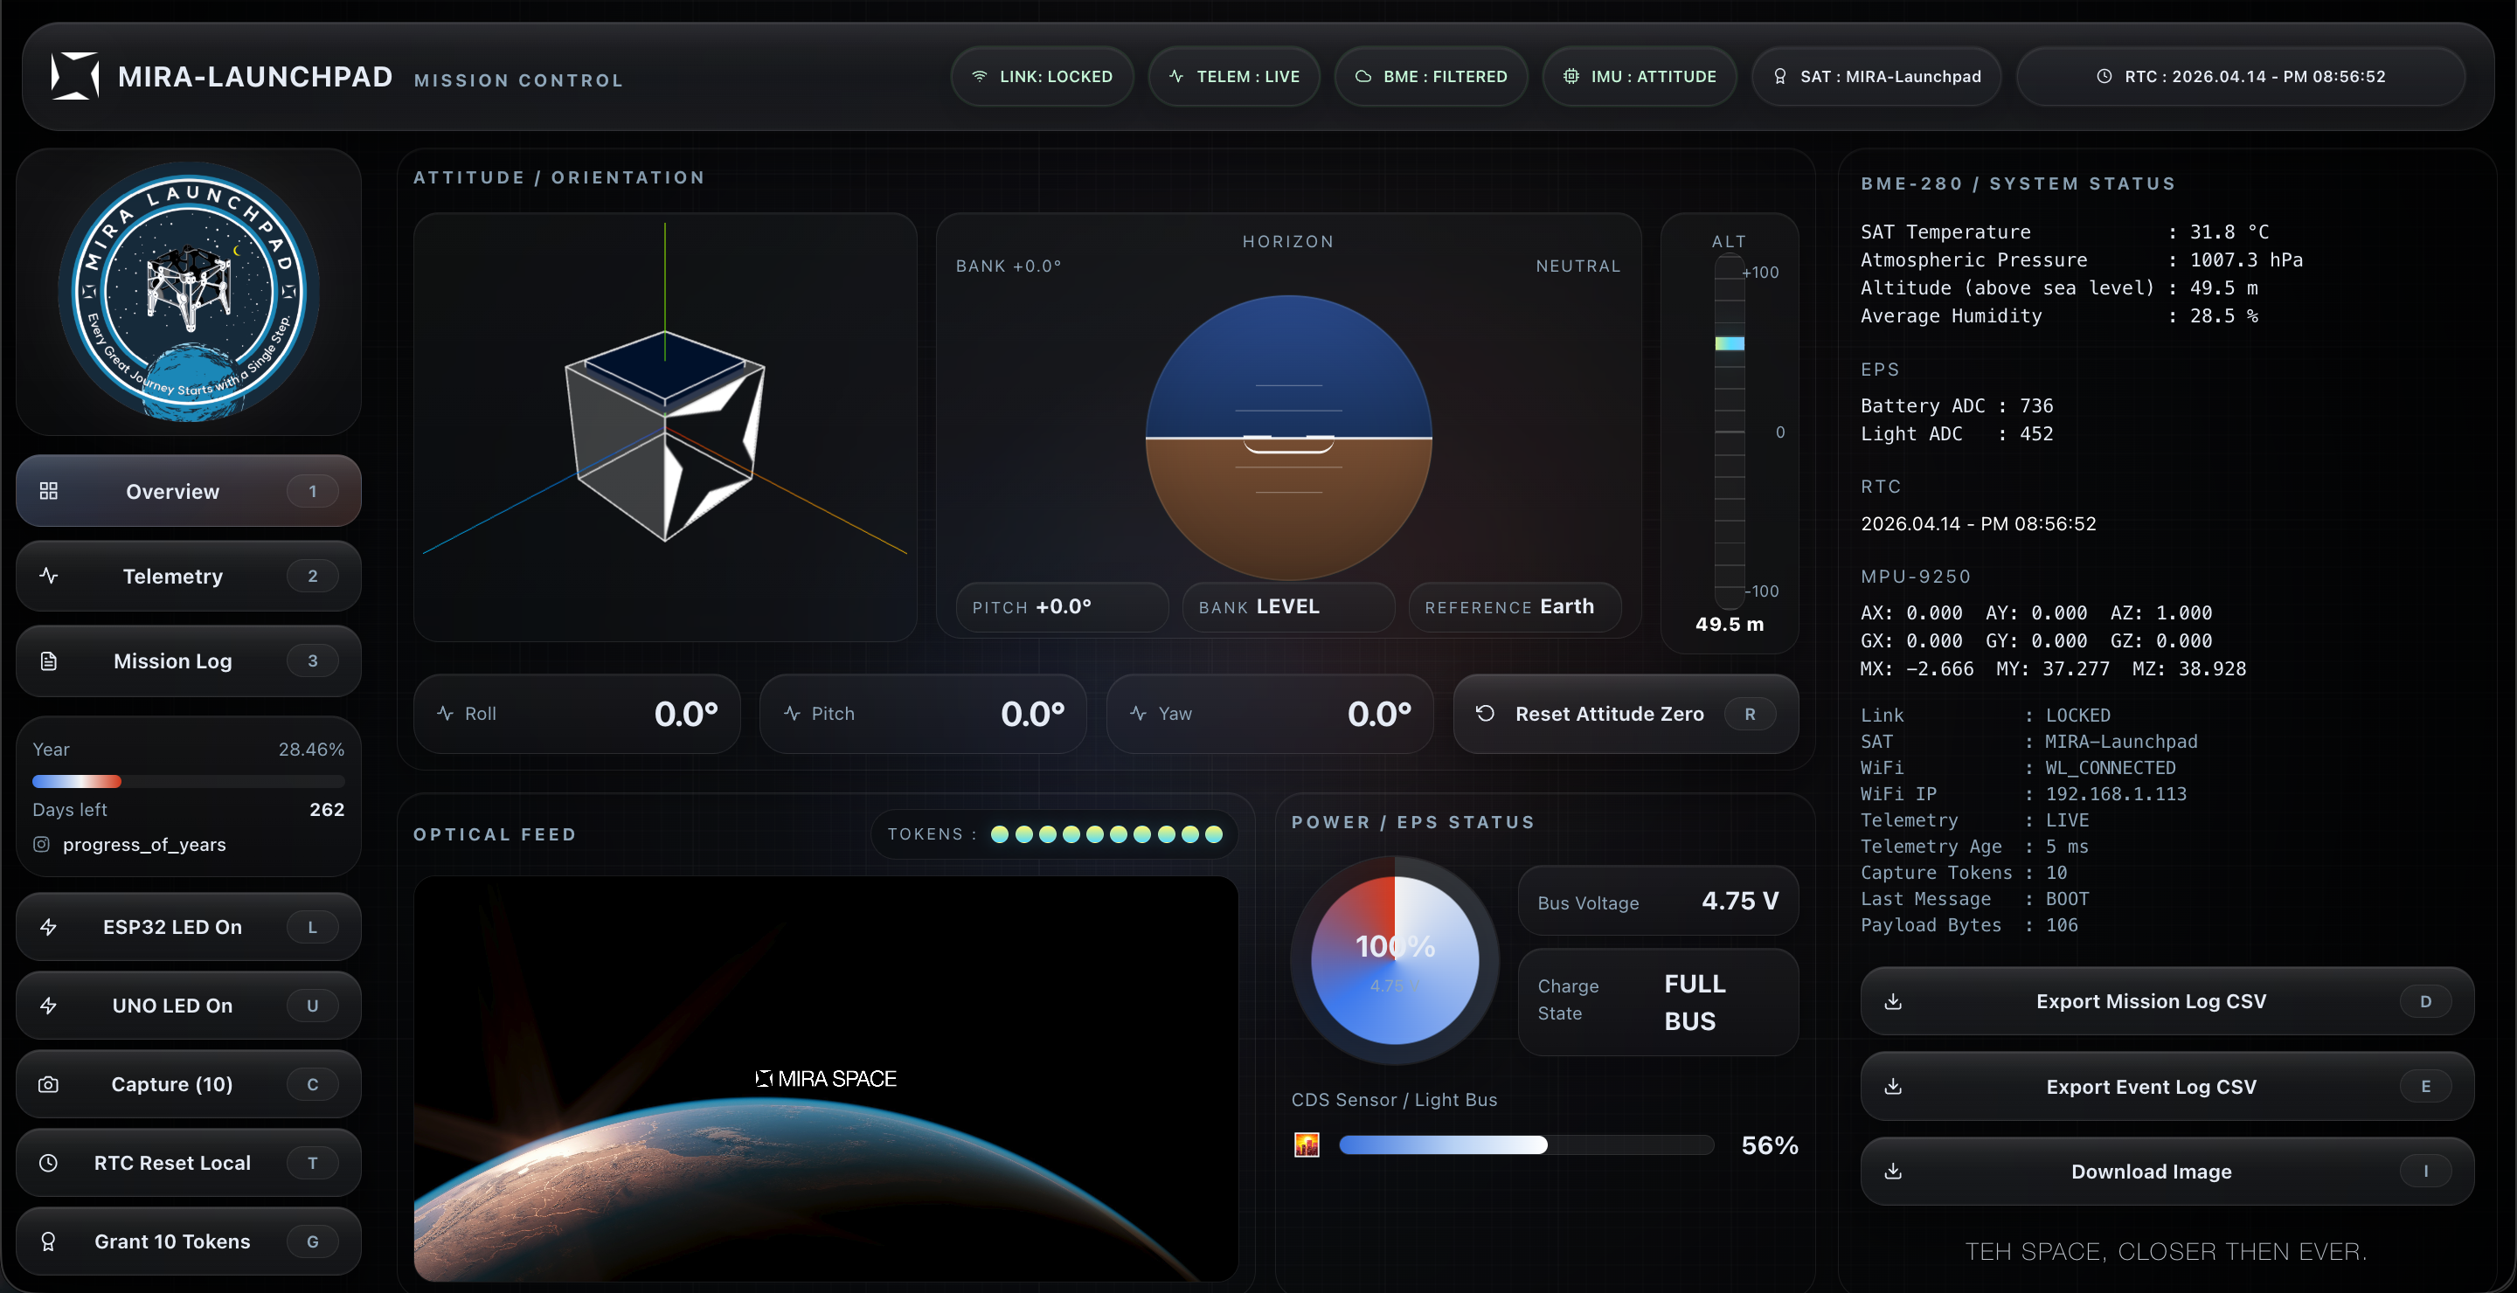Click the 56% light bus percentage

pyautogui.click(x=1770, y=1145)
